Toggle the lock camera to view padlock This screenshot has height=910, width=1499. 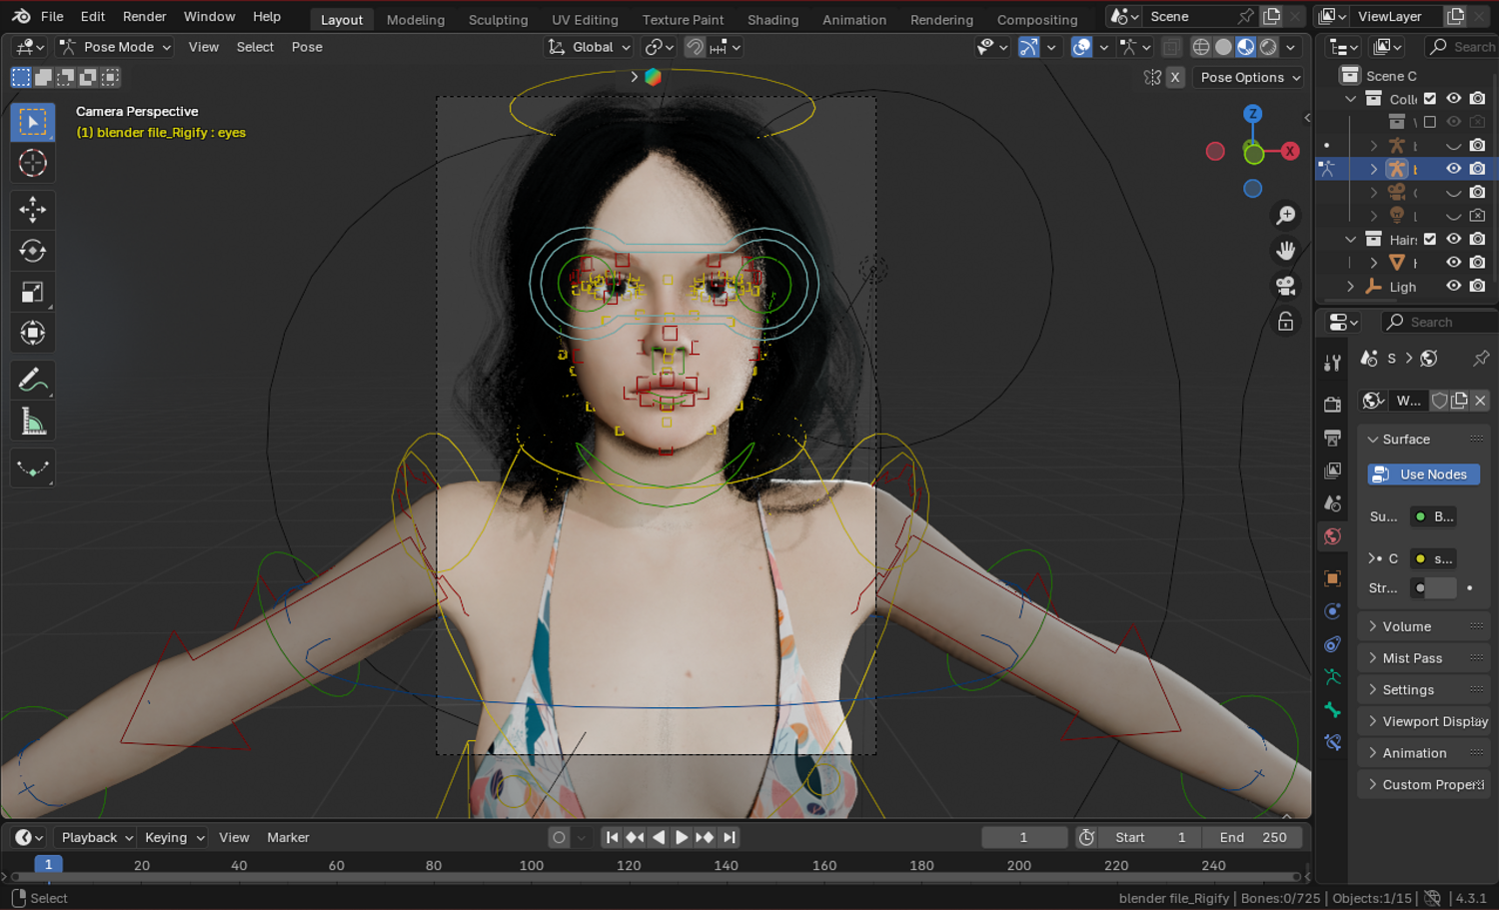point(1286,322)
